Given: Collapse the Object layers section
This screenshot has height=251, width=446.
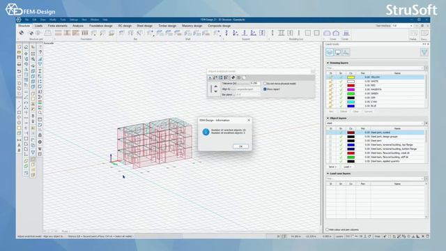Looking at the screenshot, I should [x=328, y=118].
